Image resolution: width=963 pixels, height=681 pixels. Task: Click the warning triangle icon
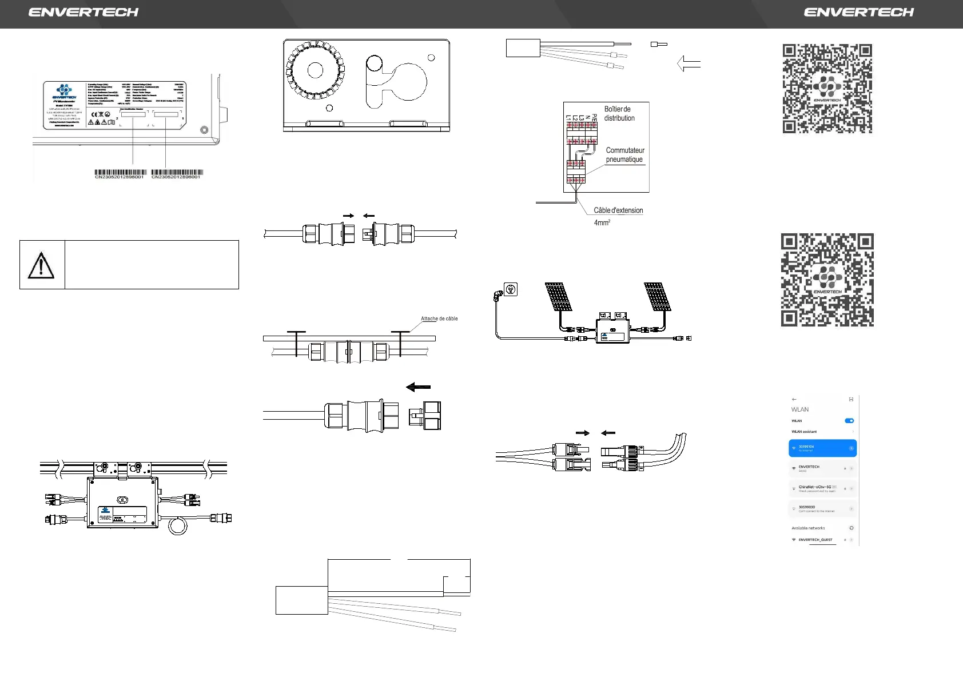[41, 265]
